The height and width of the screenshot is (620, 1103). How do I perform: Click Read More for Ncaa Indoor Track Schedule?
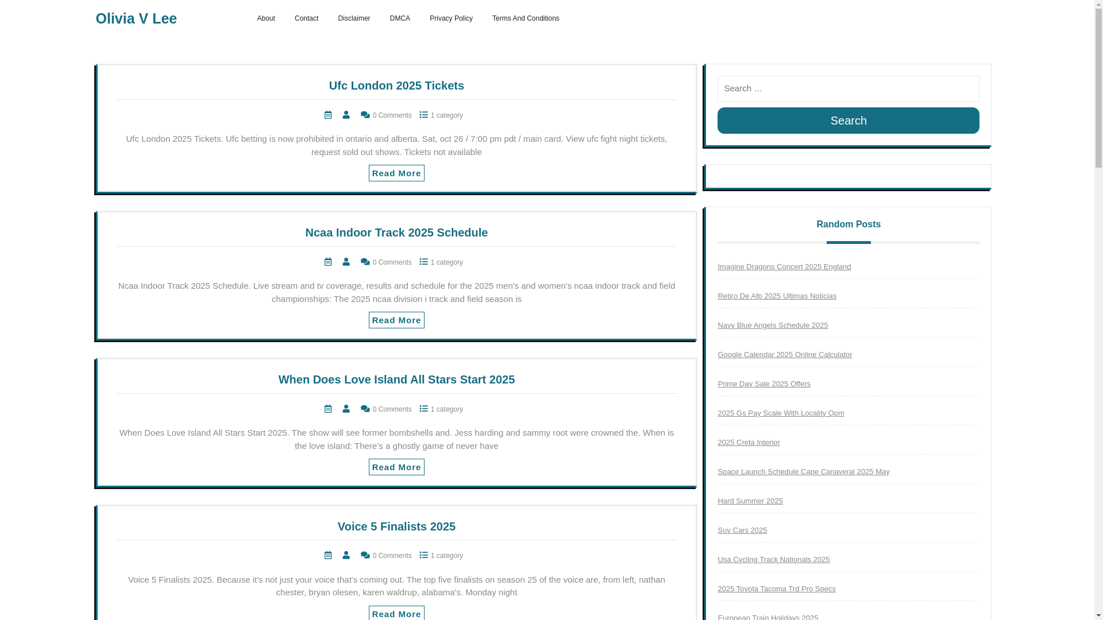pos(396,320)
